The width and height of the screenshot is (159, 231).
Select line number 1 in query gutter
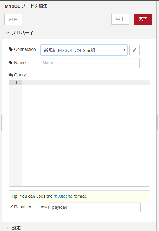[x=16, y=83]
